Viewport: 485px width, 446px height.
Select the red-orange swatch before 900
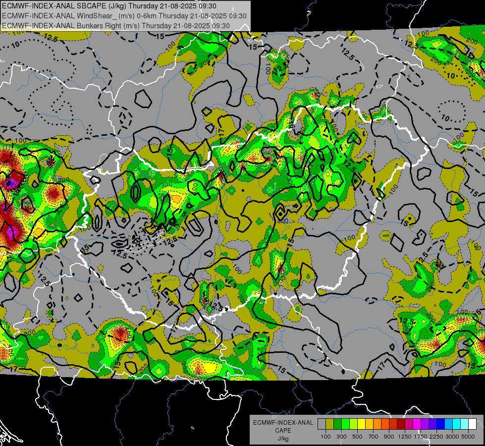[x=385, y=424]
